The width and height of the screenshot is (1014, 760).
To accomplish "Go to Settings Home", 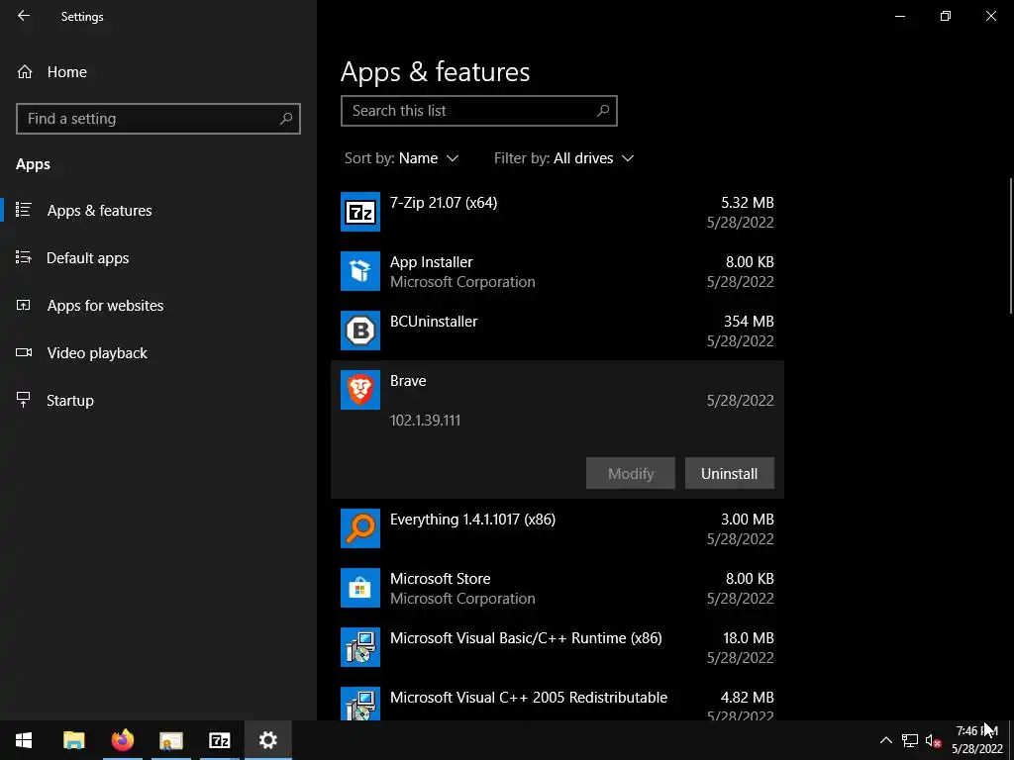I will pyautogui.click(x=66, y=71).
